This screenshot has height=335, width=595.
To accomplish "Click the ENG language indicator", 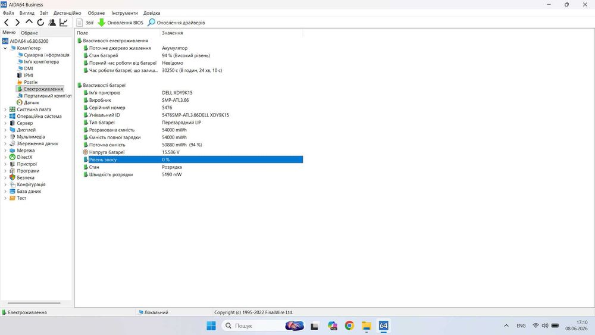I will tap(521, 325).
